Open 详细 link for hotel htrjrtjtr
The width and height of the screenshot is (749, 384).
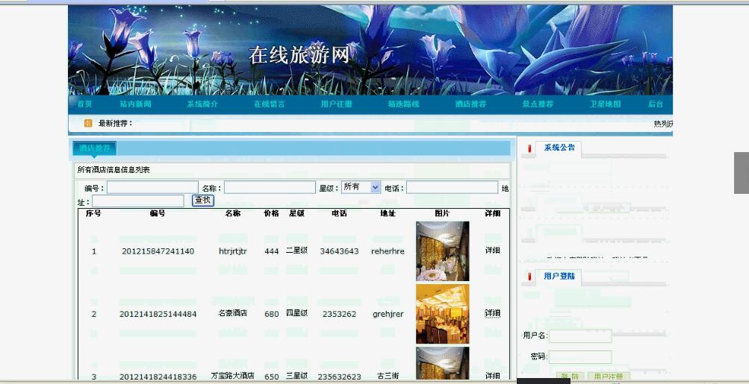(492, 251)
